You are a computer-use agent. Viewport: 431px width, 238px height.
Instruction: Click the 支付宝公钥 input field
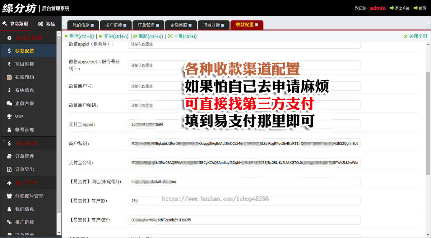pyautogui.click(x=244, y=162)
